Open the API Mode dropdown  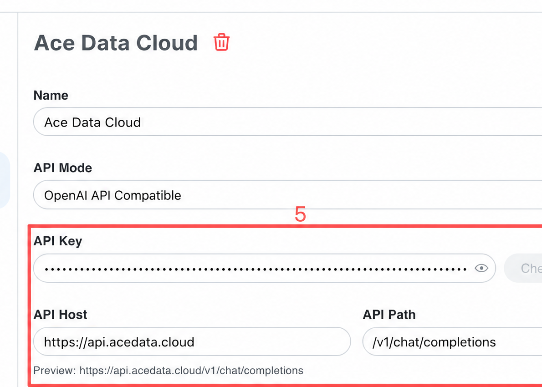pyautogui.click(x=287, y=195)
